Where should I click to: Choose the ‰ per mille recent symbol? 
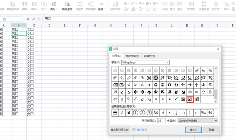pos(204,113)
